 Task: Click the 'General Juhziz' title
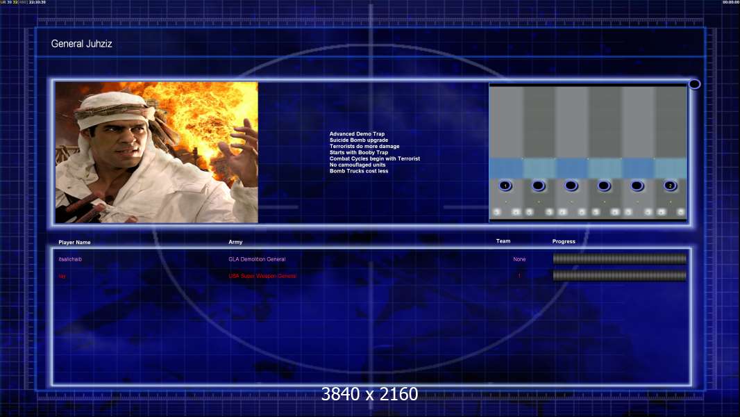[x=82, y=44]
